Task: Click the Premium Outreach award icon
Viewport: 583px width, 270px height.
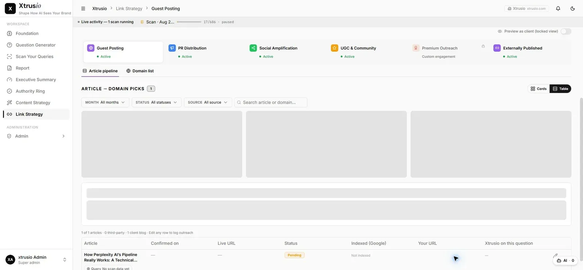Action: (416, 48)
